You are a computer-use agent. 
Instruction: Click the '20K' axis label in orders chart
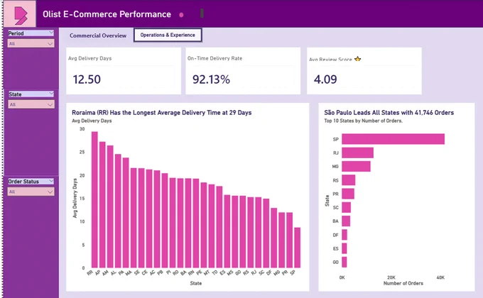391,277
